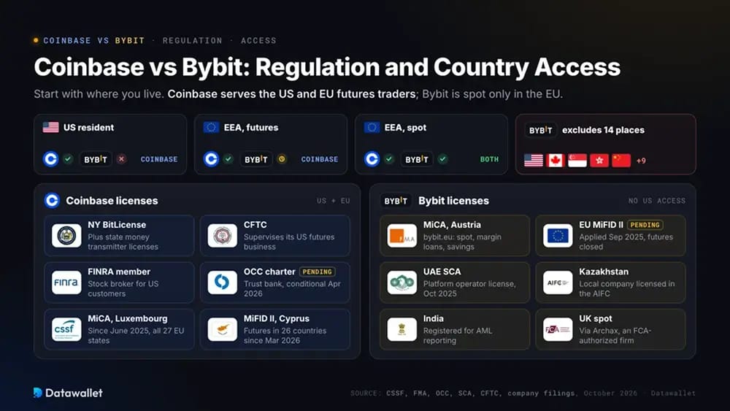Click the Canada flag in the excluded places card
This screenshot has height=411, width=730.
(556, 161)
